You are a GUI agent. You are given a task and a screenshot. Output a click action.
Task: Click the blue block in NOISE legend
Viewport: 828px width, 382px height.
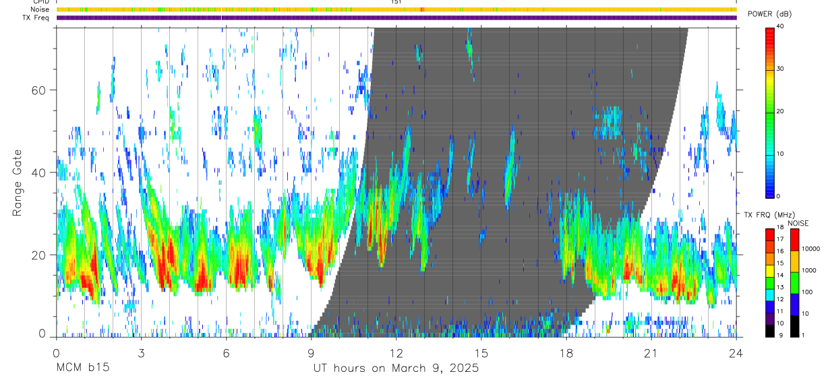pos(794,305)
